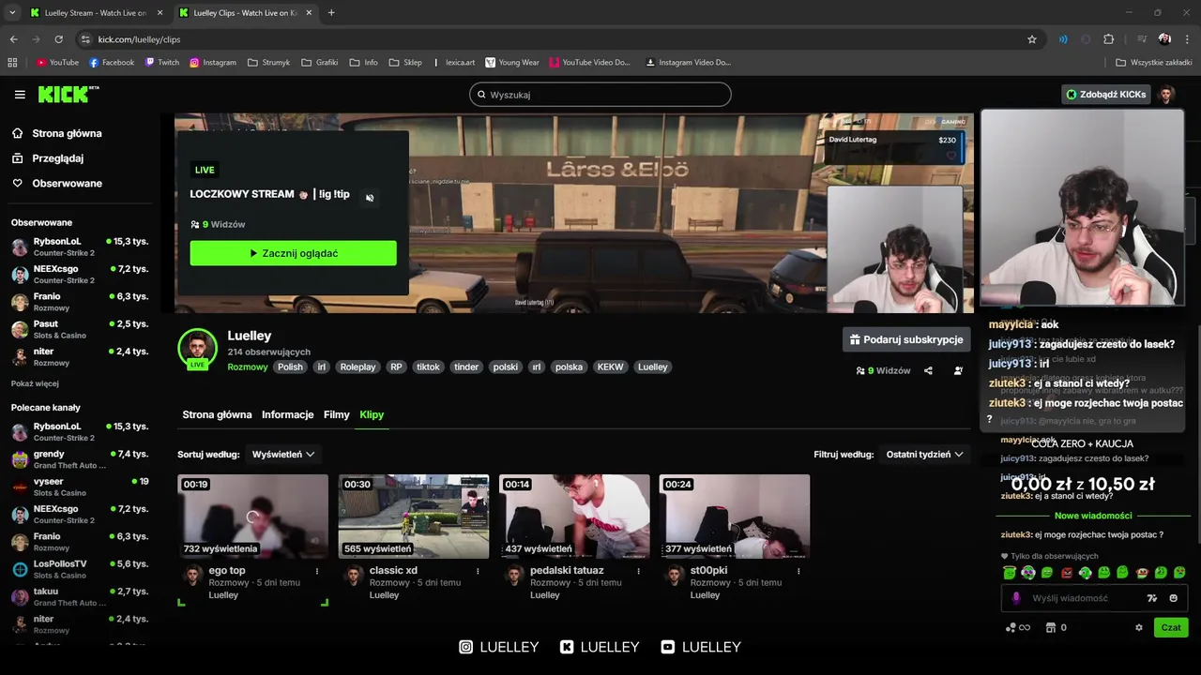The height and width of the screenshot is (675, 1201).
Task: Open options menu for classic xd clip
Action: [478, 571]
